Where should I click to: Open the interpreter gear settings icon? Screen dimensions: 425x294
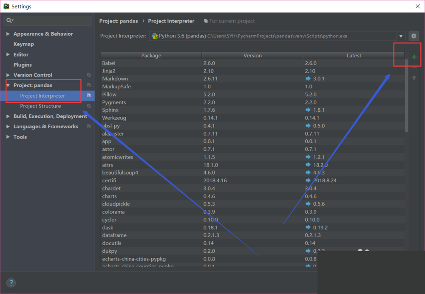point(414,36)
